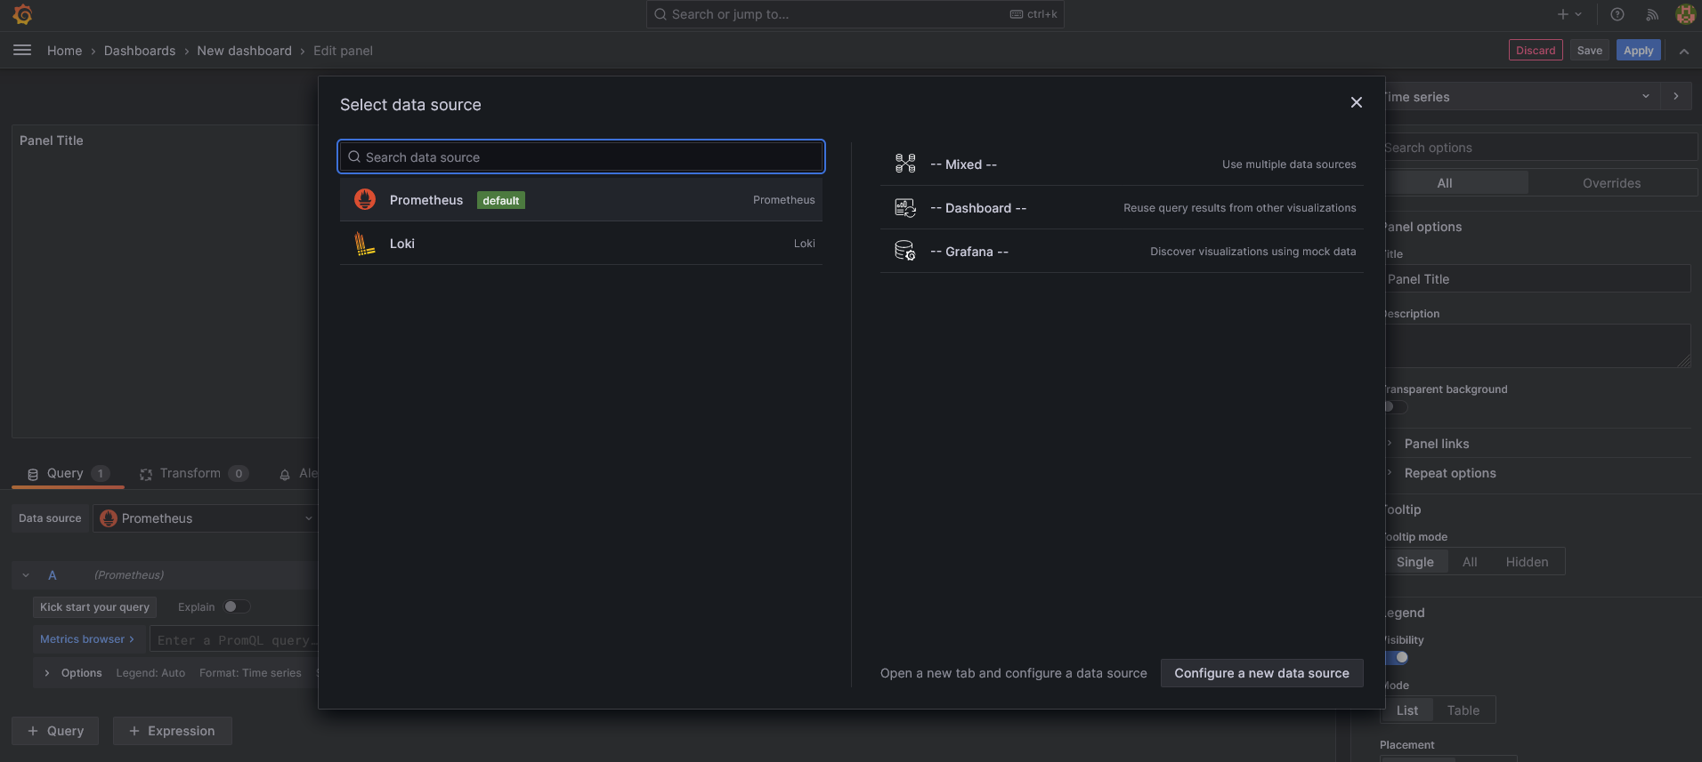The image size is (1702, 762).
Task: Open the Prometheus data source dropdown
Action: point(207,518)
